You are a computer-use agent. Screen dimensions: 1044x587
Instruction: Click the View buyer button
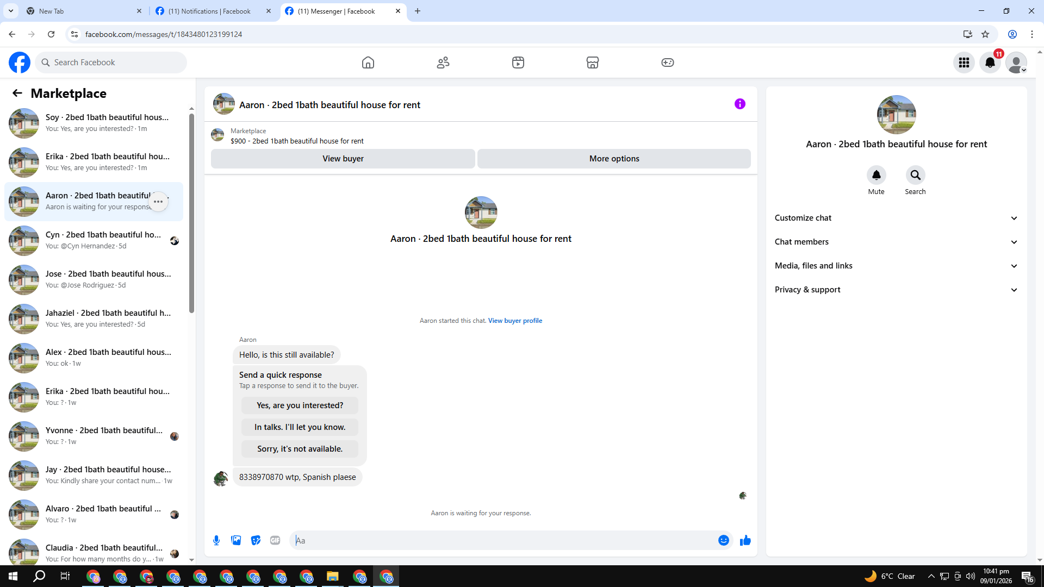[x=343, y=159]
